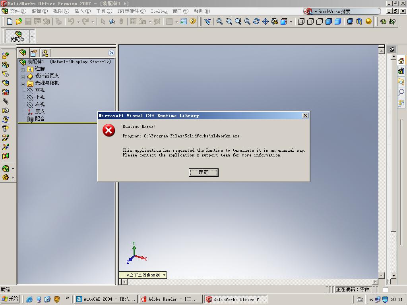The height and width of the screenshot is (305, 407).
Task: Open the FNT标准件(S) menu
Action: (x=132, y=11)
